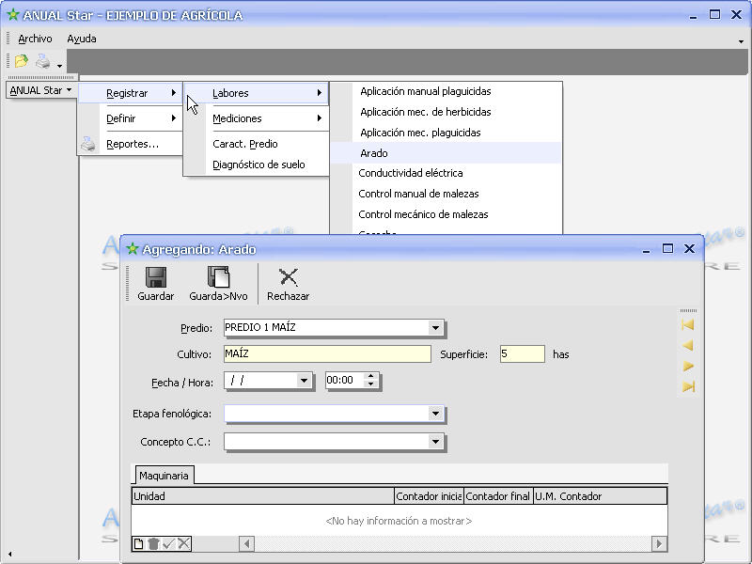Expand the Labores submenu
The image size is (752, 564).
[x=256, y=93]
